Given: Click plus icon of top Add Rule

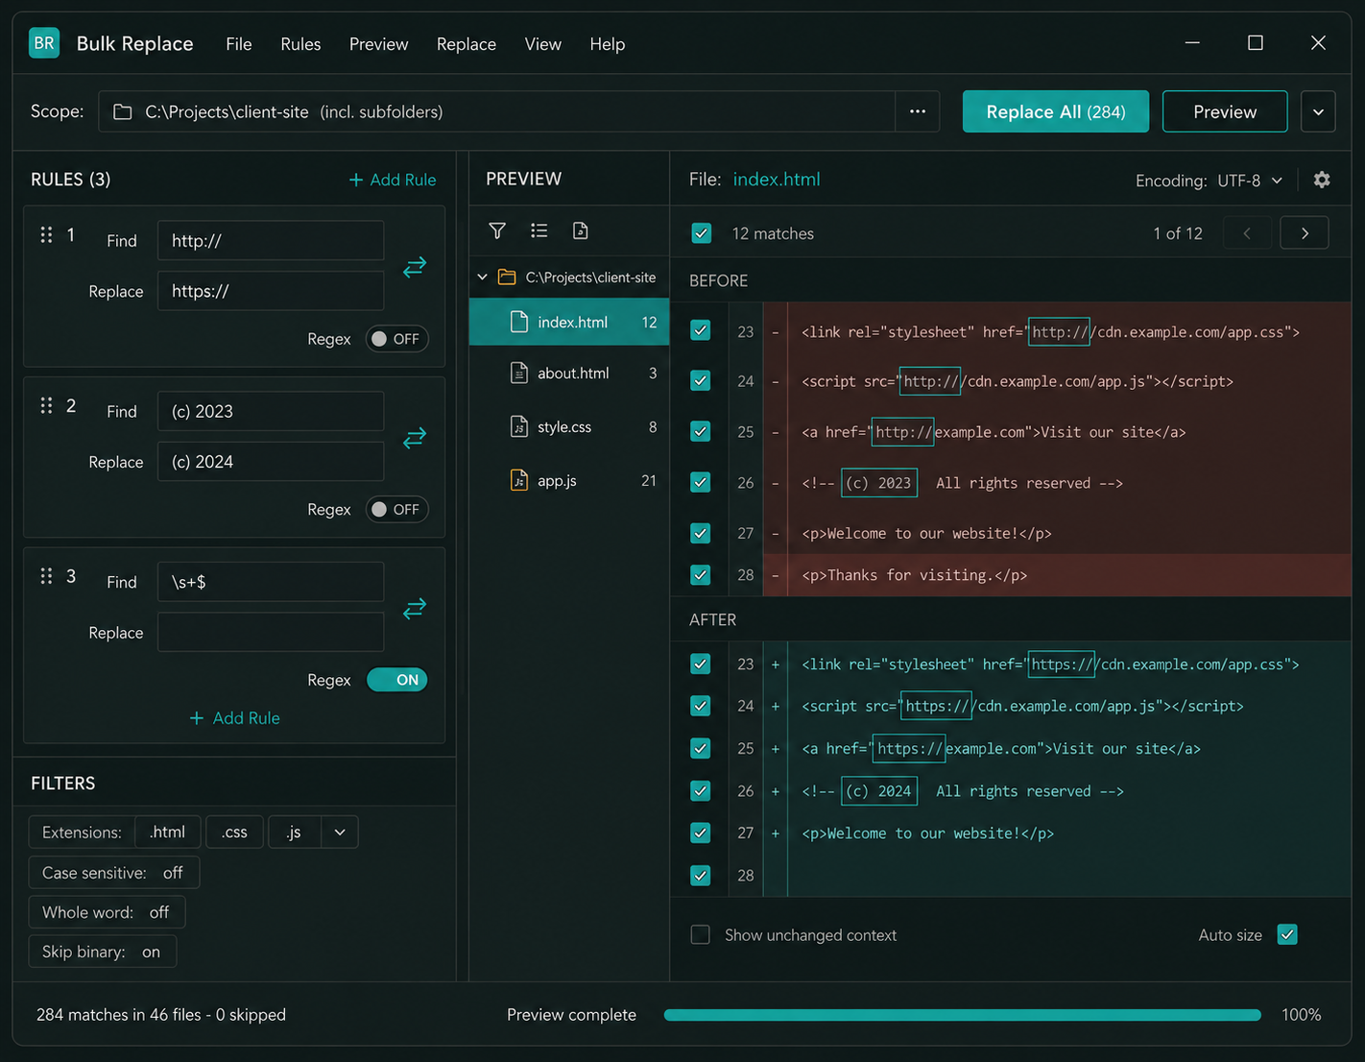Looking at the screenshot, I should point(356,180).
